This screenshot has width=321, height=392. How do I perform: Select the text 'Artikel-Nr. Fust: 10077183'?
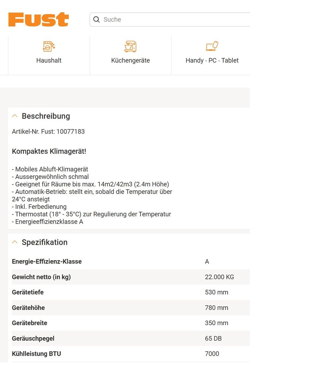click(x=48, y=132)
